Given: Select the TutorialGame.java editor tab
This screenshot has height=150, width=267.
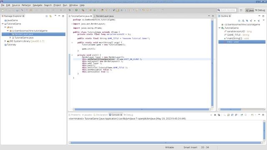Looking at the screenshot, I should click(x=80, y=16).
